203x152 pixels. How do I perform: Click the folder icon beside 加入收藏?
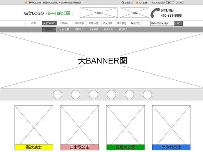(x=137, y=2)
